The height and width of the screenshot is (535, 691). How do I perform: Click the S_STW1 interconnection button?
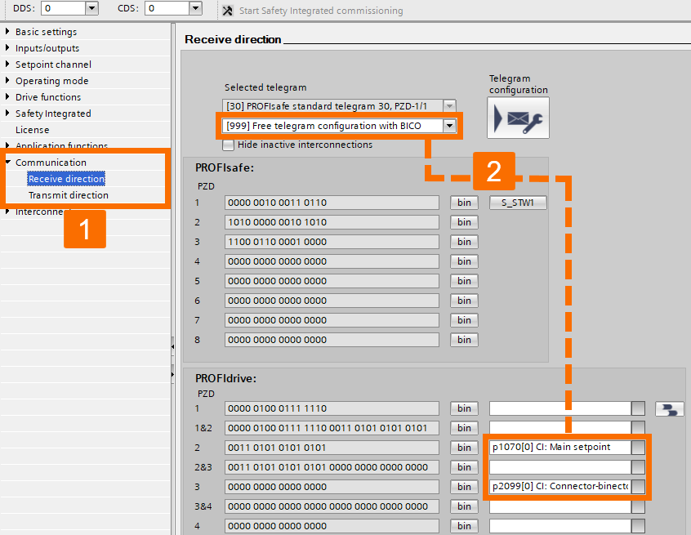517,202
